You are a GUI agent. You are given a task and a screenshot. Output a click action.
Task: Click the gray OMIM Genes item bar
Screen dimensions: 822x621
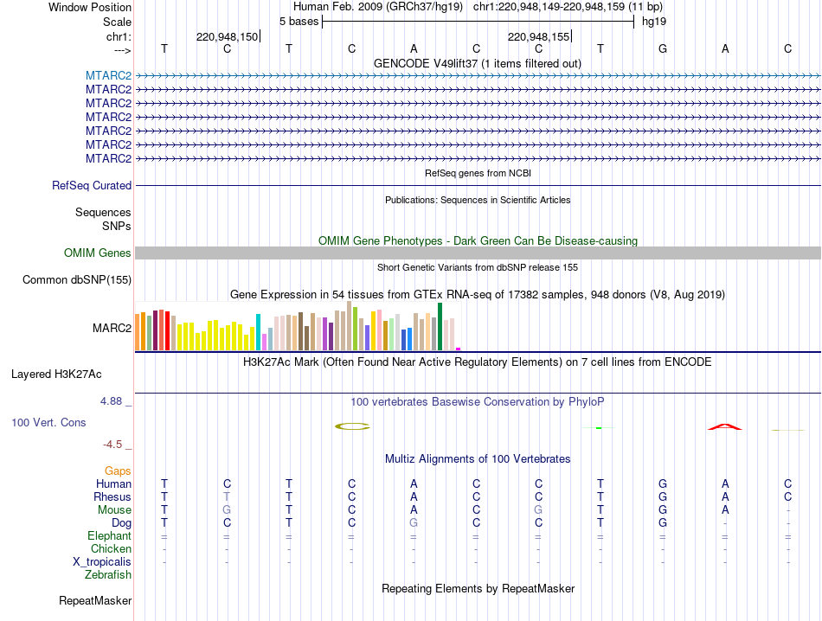478,253
